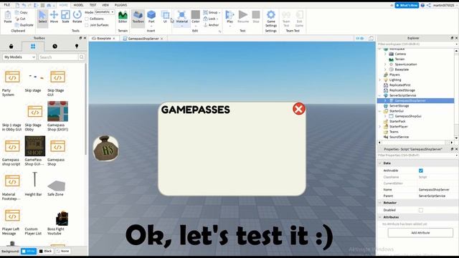
Task: Click the Lock tool button
Action: tap(211, 19)
